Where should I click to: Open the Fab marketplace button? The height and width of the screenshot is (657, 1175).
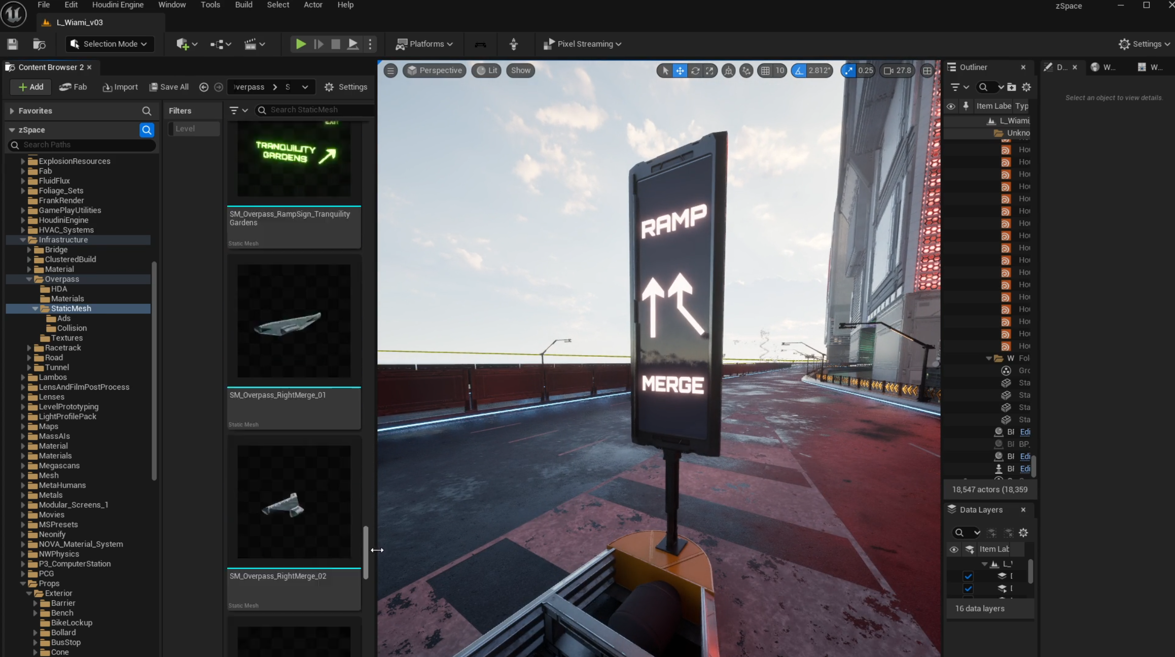(x=73, y=87)
